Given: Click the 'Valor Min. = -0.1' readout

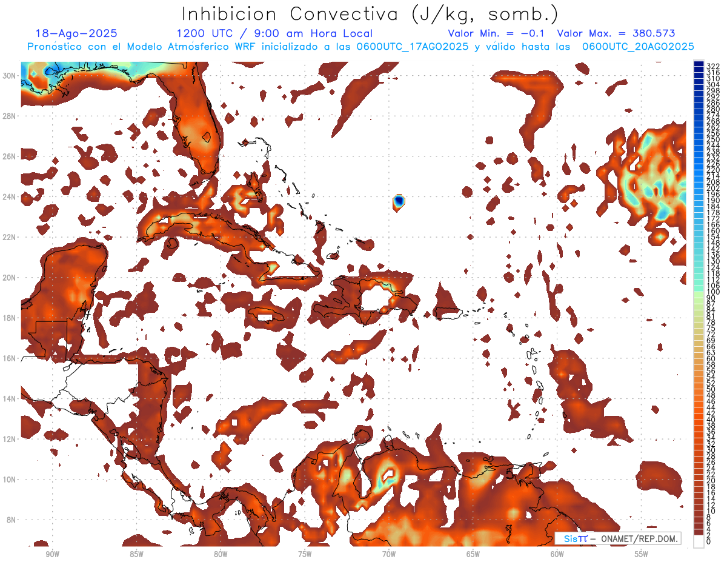Looking at the screenshot, I should point(497,34).
